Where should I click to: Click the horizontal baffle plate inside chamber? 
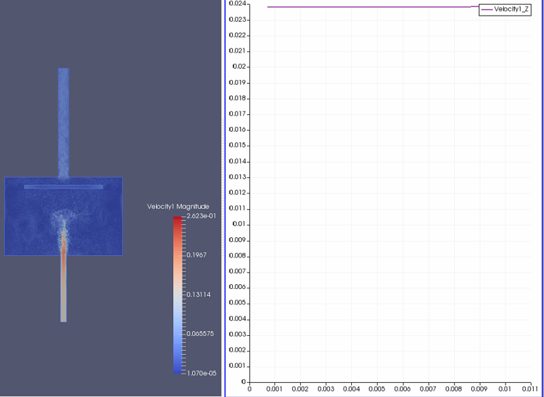pyautogui.click(x=63, y=186)
